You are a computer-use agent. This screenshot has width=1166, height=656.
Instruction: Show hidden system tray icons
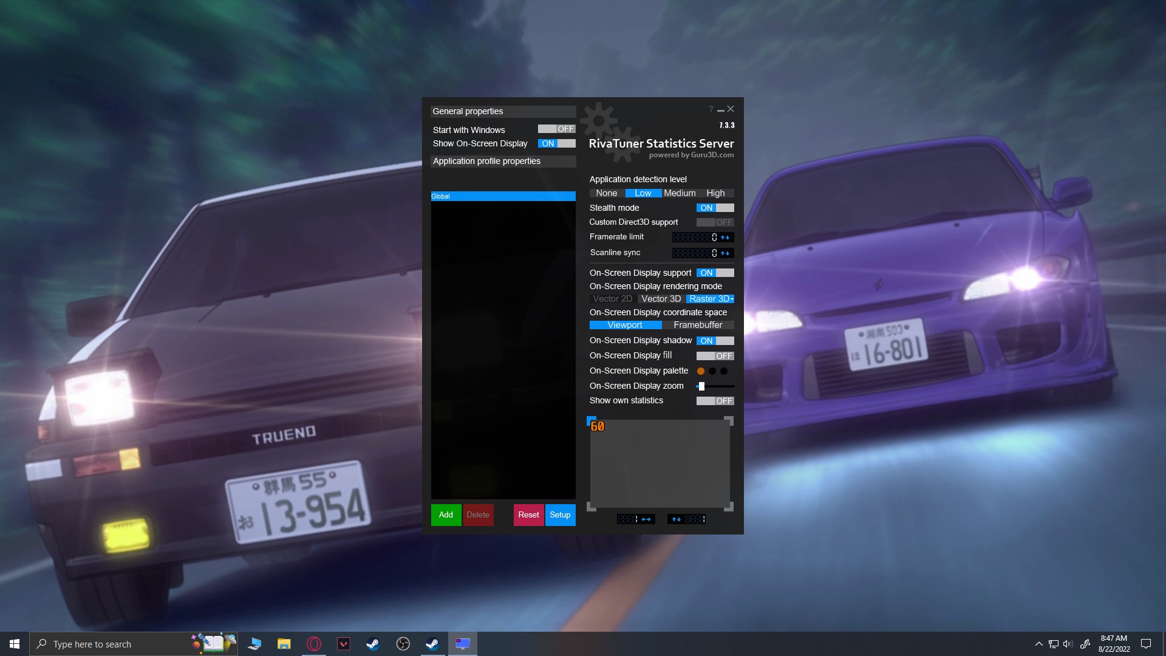coord(1038,644)
